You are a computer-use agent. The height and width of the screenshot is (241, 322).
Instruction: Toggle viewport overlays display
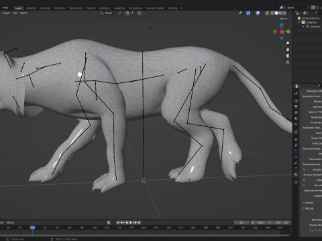[258, 13]
